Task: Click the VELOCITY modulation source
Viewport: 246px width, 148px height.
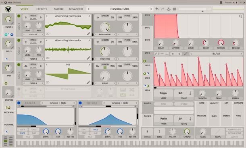Action: pos(214,103)
